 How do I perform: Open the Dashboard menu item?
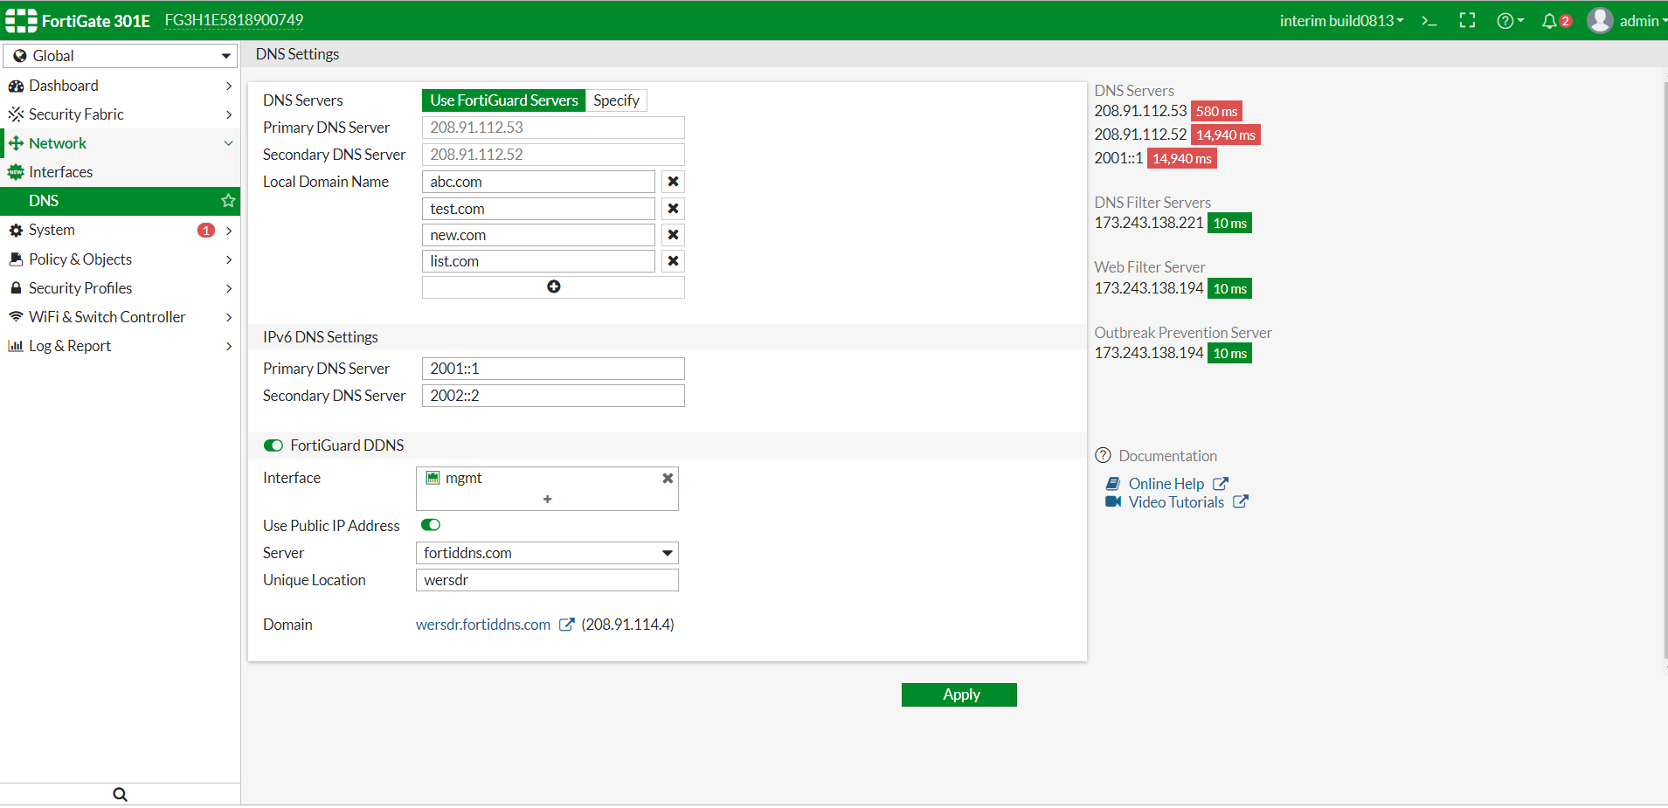pos(121,86)
